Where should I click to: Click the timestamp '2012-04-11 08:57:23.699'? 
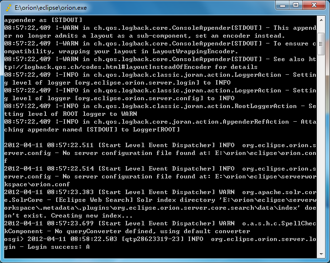point(49,223)
